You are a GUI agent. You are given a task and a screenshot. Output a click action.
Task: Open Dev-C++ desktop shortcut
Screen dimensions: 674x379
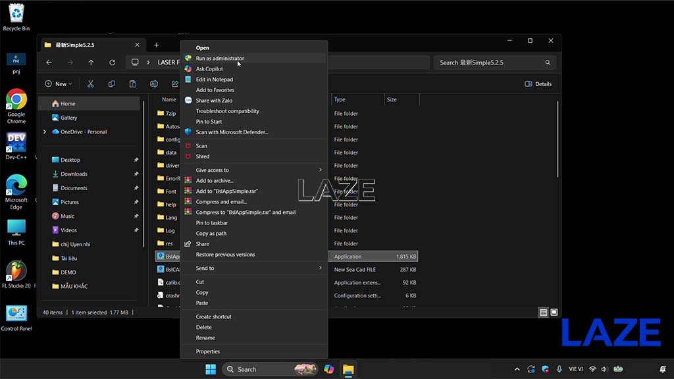16,146
